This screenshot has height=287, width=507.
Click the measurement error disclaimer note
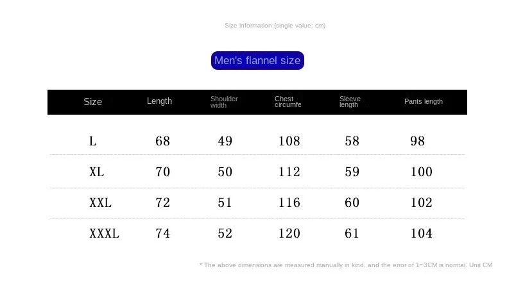[x=346, y=265]
